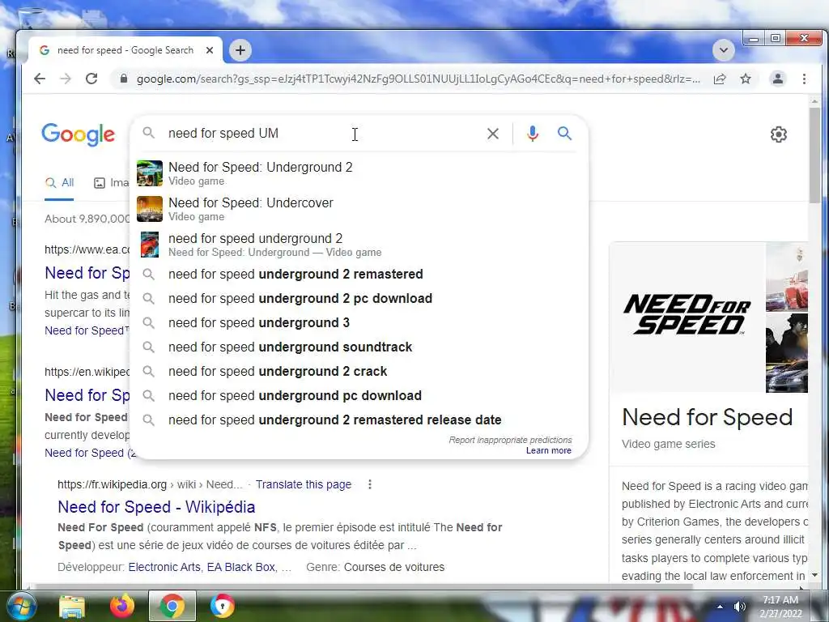
Task: Click page scrollbar down arrow
Action: 814,575
